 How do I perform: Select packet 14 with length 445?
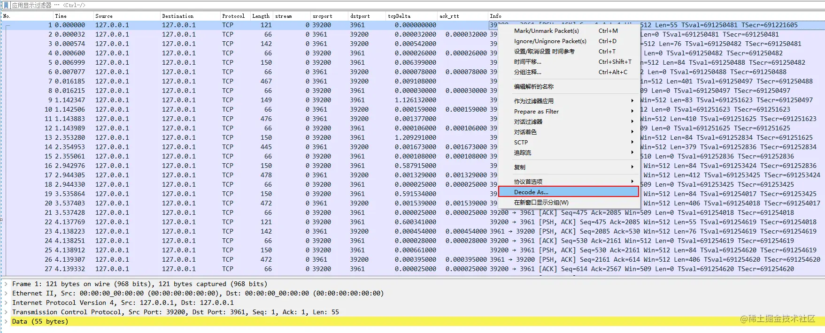click(x=413, y=147)
